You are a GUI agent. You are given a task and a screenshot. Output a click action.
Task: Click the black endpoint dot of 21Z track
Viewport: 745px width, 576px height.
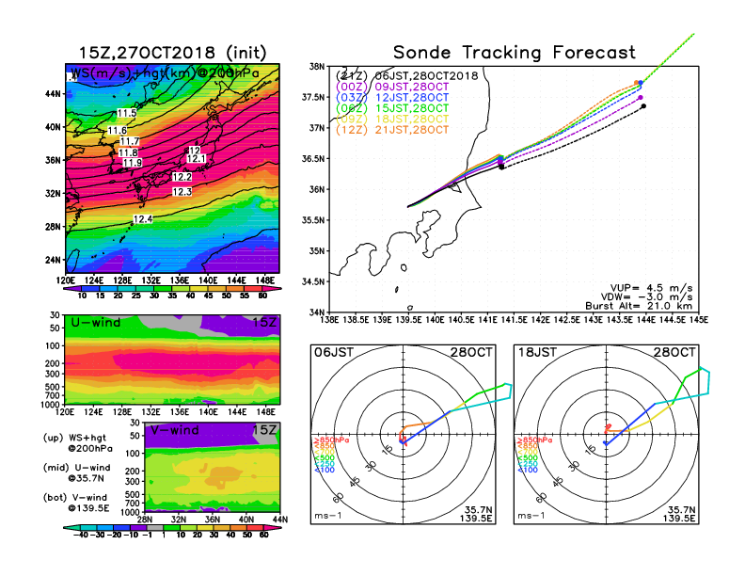pos(643,106)
